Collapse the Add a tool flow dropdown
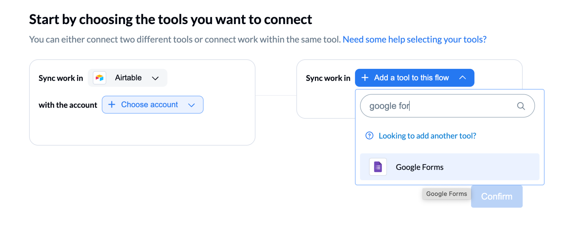 coord(463,78)
